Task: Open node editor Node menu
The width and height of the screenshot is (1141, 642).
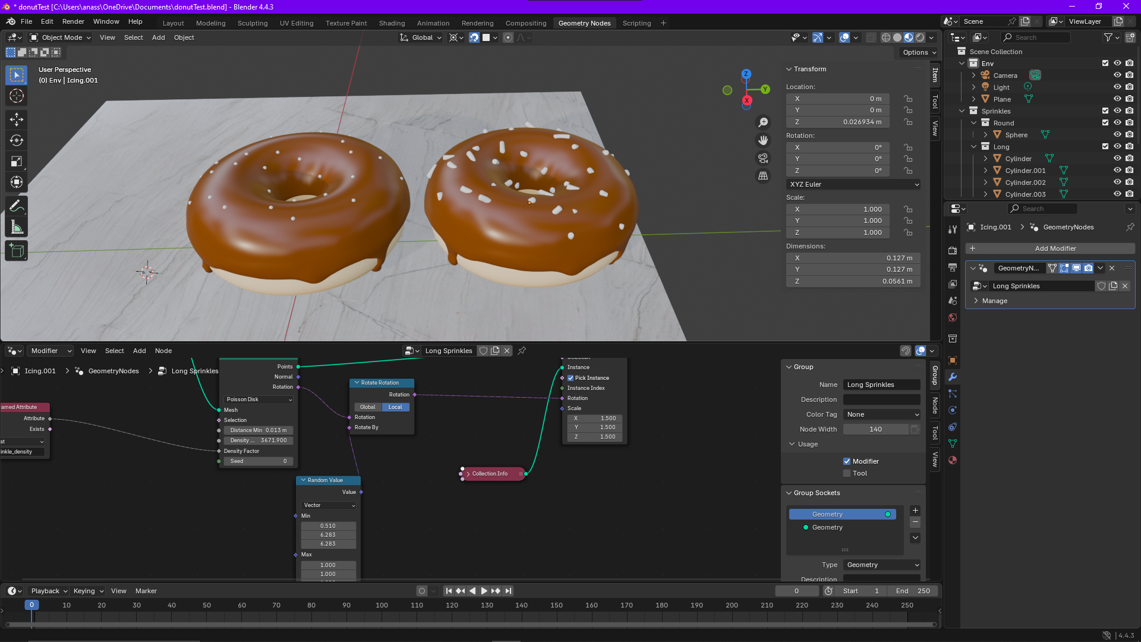Action: [x=163, y=351]
